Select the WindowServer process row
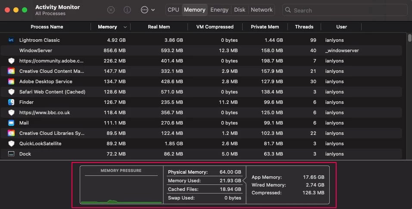 click(x=201, y=50)
